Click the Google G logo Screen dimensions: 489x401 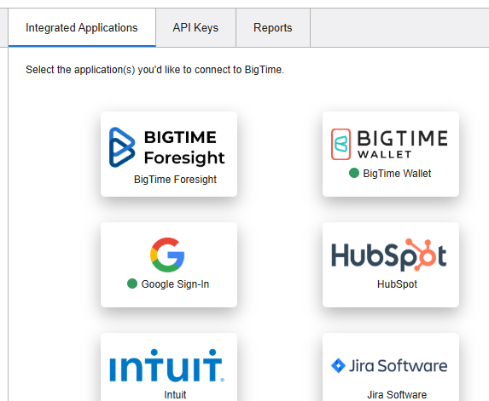pyautogui.click(x=167, y=255)
